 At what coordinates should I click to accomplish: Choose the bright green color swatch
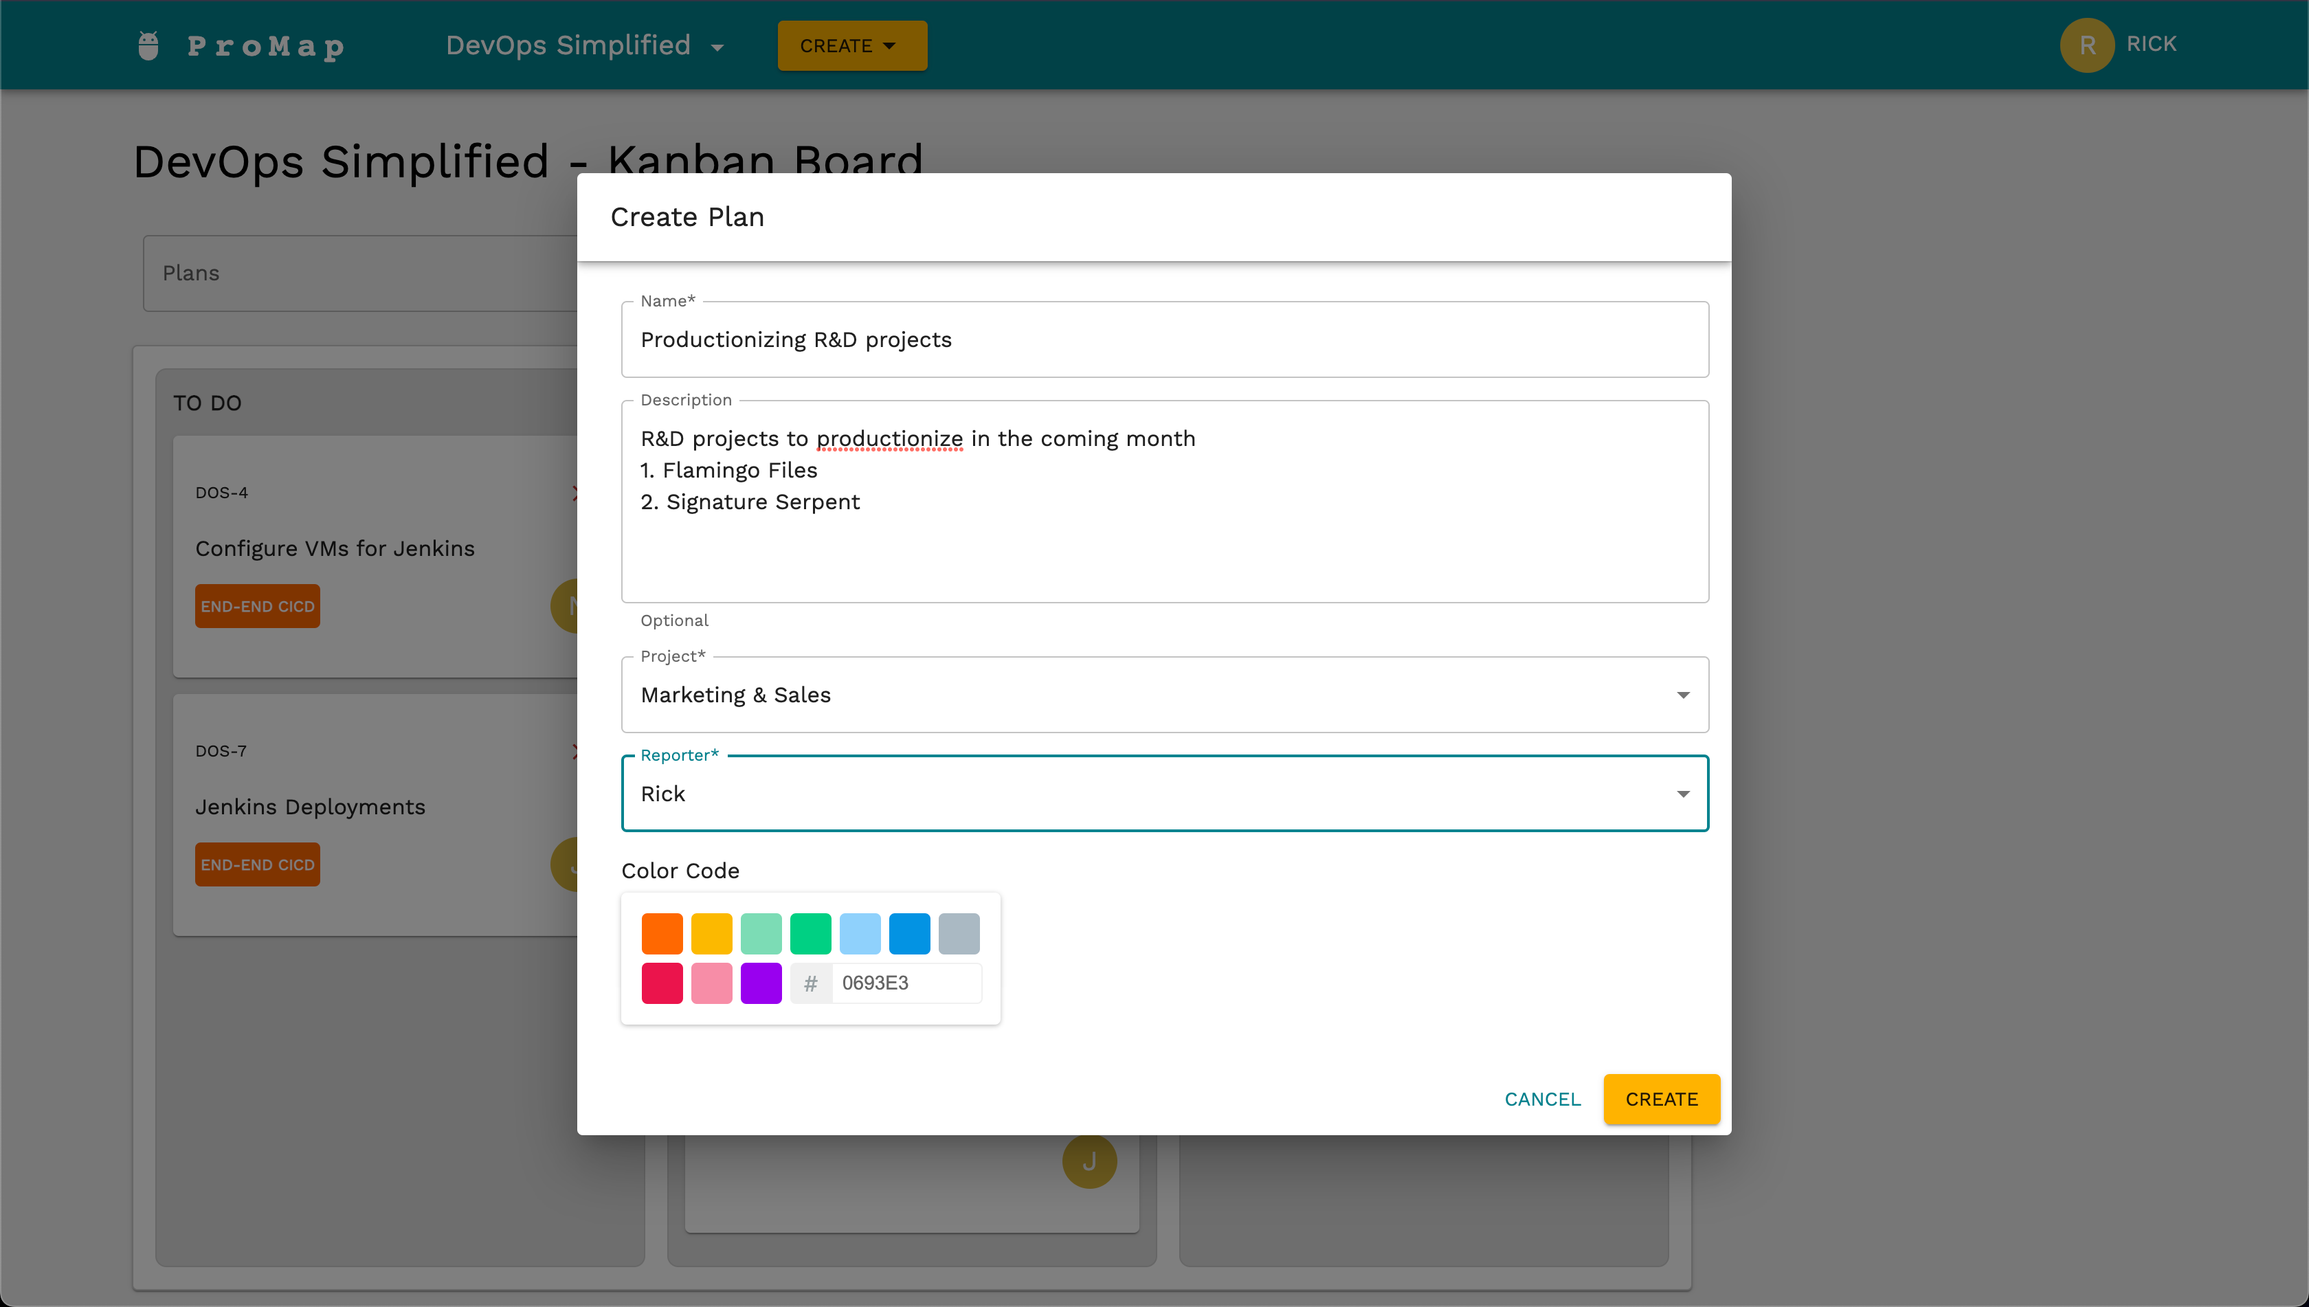point(810,934)
